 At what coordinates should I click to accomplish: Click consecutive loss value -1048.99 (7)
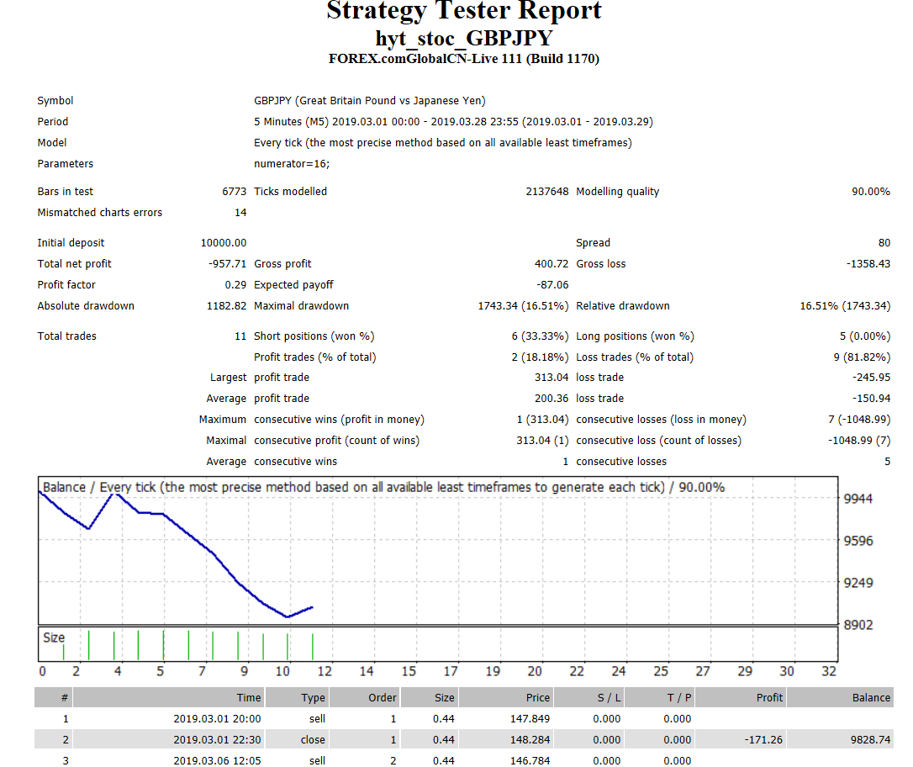pyautogui.click(x=859, y=441)
